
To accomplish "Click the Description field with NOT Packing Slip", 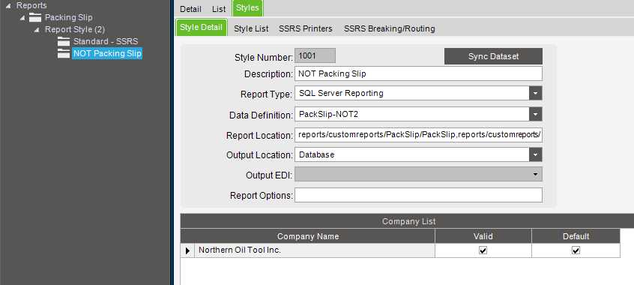I will tap(418, 73).
